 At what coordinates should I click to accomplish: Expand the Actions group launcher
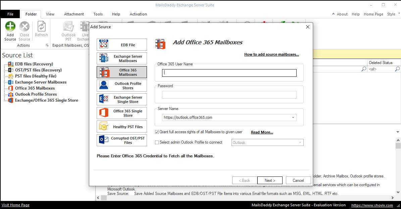pos(47,45)
